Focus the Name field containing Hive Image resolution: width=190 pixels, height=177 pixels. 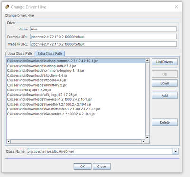(104, 29)
